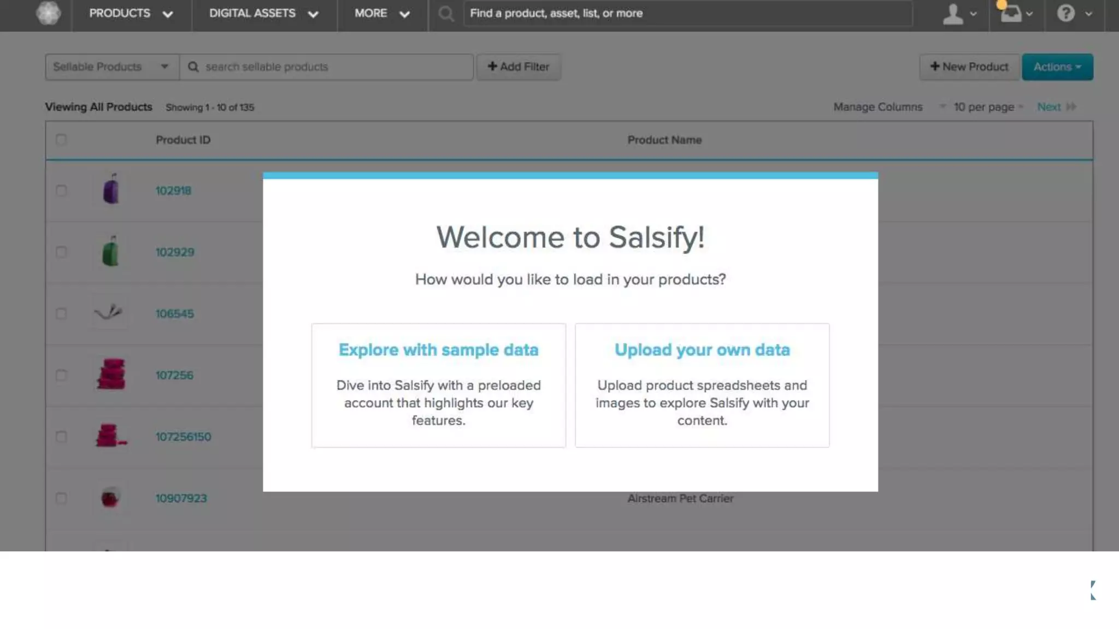Choose Explore with sample data
The image size is (1119, 629).
(x=438, y=385)
